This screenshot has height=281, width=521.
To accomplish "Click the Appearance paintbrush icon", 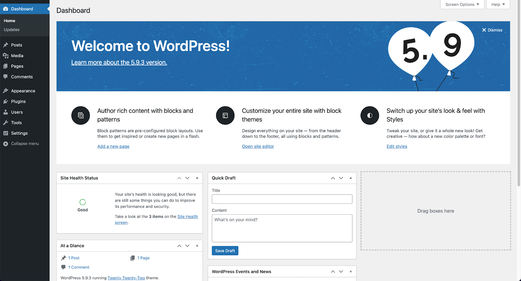I will click(6, 91).
